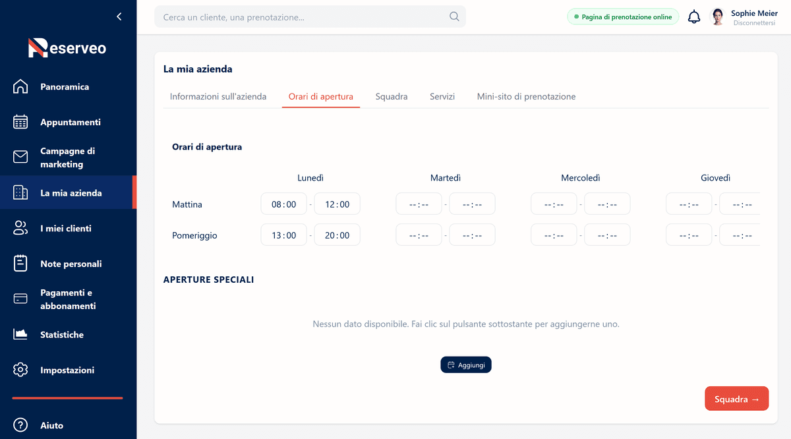
Task: Set Mercoledì Pomeriggio closing time
Action: click(608, 235)
